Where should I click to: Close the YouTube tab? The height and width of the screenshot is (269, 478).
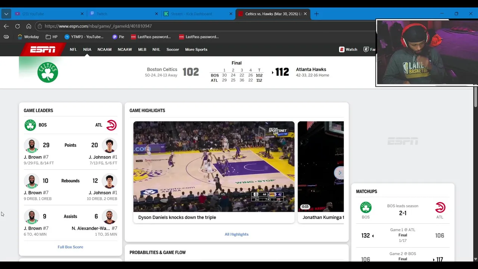[x=82, y=14]
